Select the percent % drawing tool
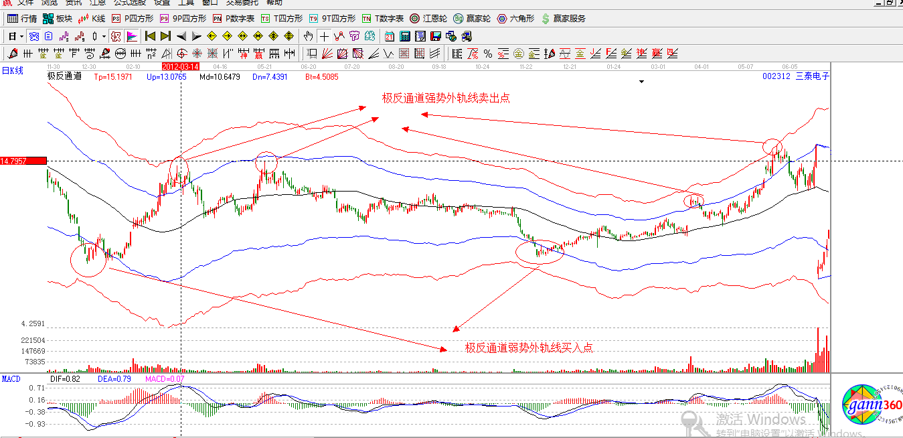Image resolution: width=903 pixels, height=438 pixels. 488,54
